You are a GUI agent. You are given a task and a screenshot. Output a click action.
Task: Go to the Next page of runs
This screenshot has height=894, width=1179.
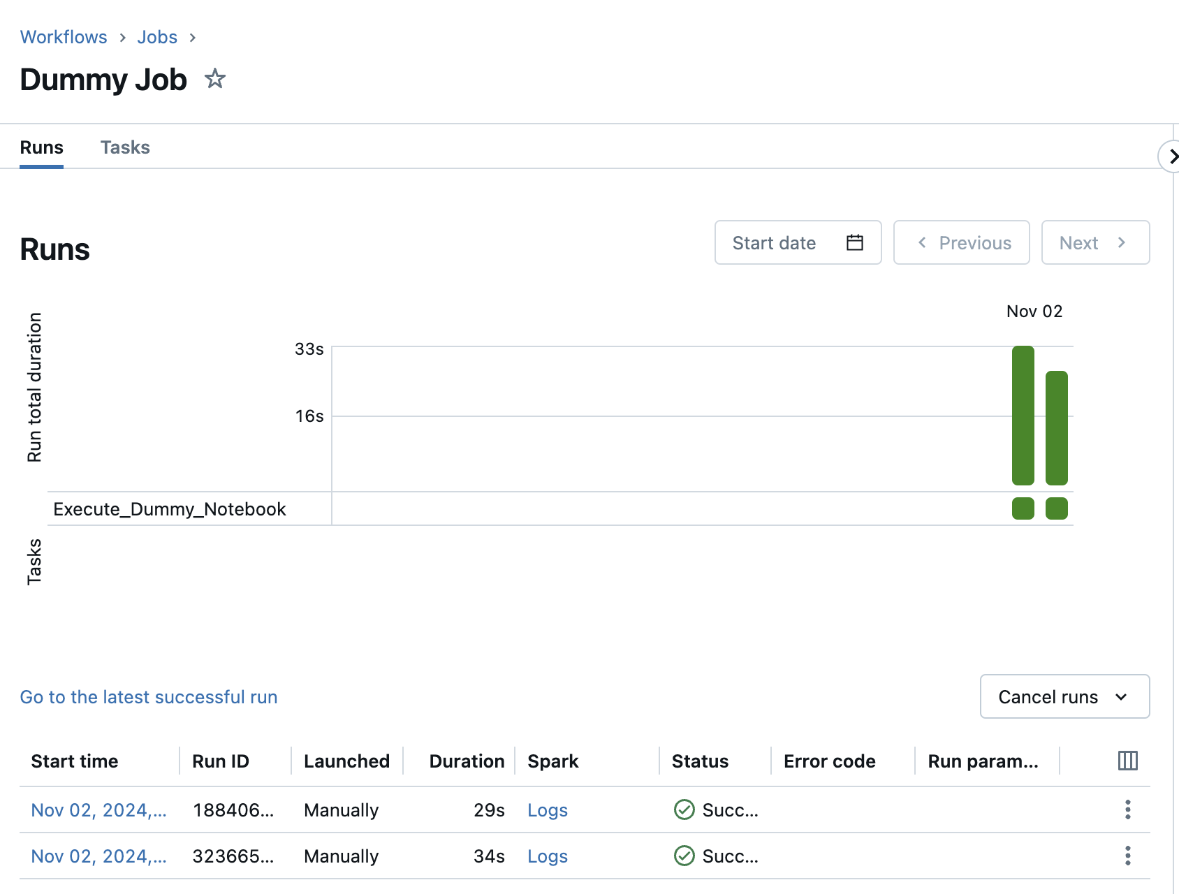coord(1094,242)
